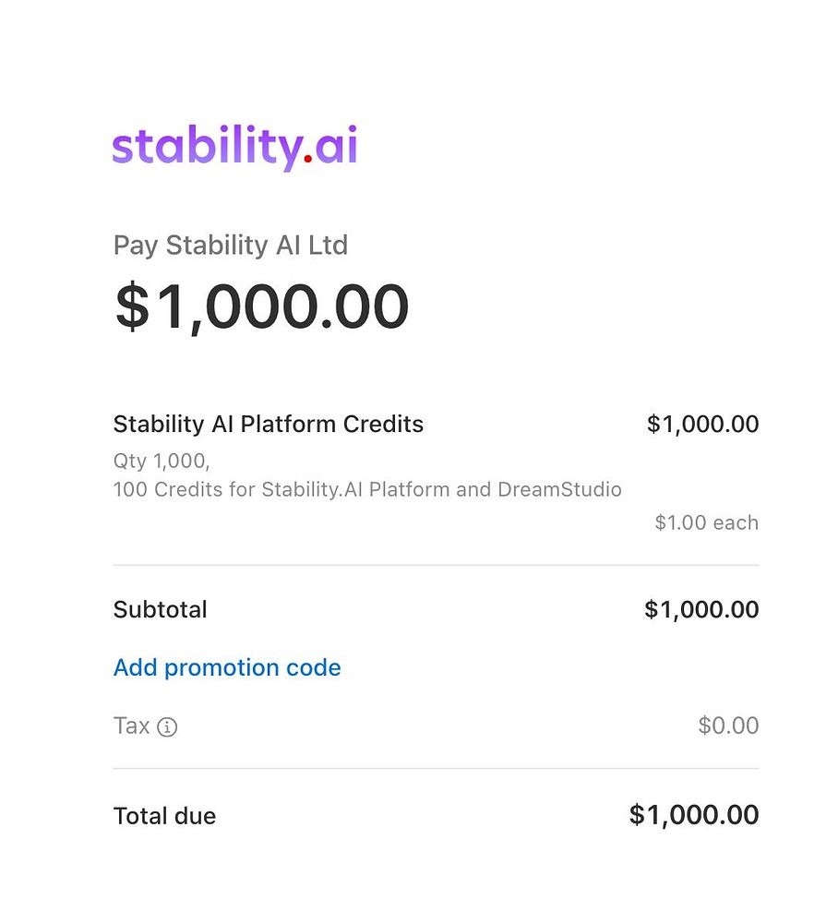
Task: Click the Pay Stability AI Ltd heading
Action: coord(231,246)
